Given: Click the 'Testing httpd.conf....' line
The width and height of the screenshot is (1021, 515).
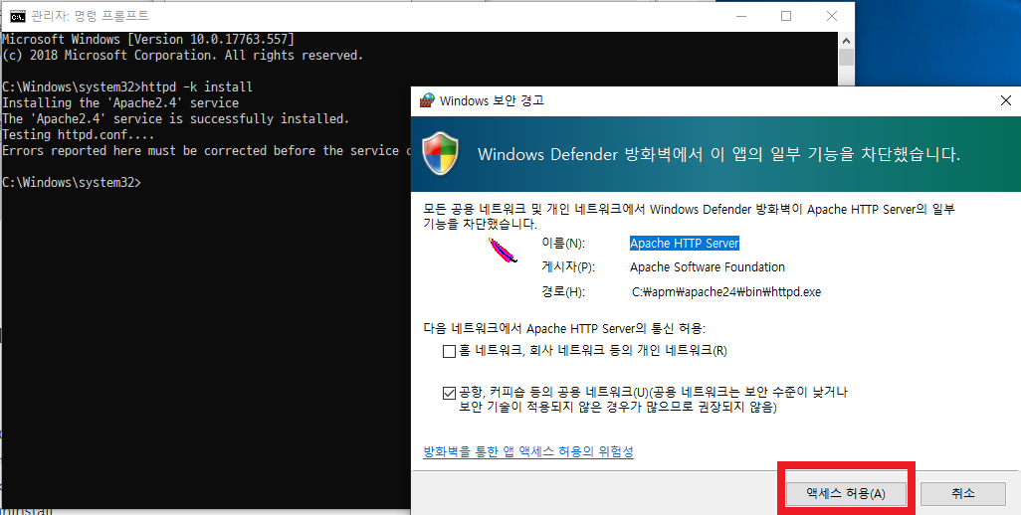Looking at the screenshot, I should (x=79, y=135).
